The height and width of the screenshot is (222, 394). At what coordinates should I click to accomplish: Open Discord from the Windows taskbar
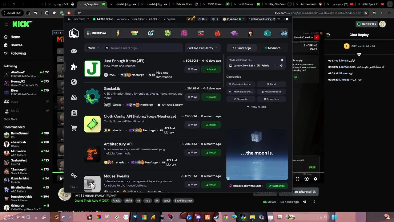pos(198,217)
